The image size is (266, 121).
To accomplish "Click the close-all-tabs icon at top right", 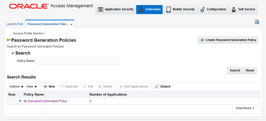I will [257, 22].
